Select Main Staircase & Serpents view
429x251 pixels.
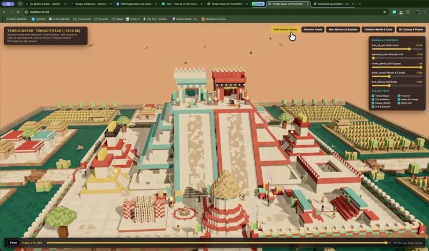coord(343,29)
